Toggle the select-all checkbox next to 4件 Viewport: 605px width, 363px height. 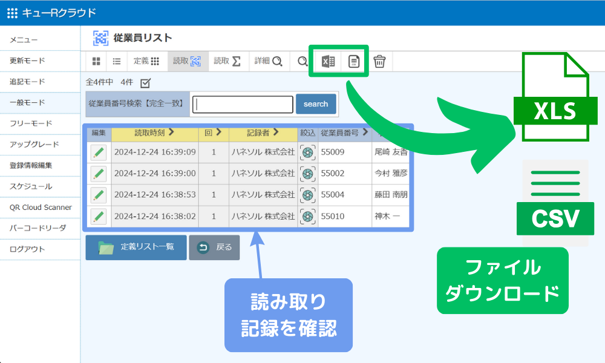click(x=145, y=83)
